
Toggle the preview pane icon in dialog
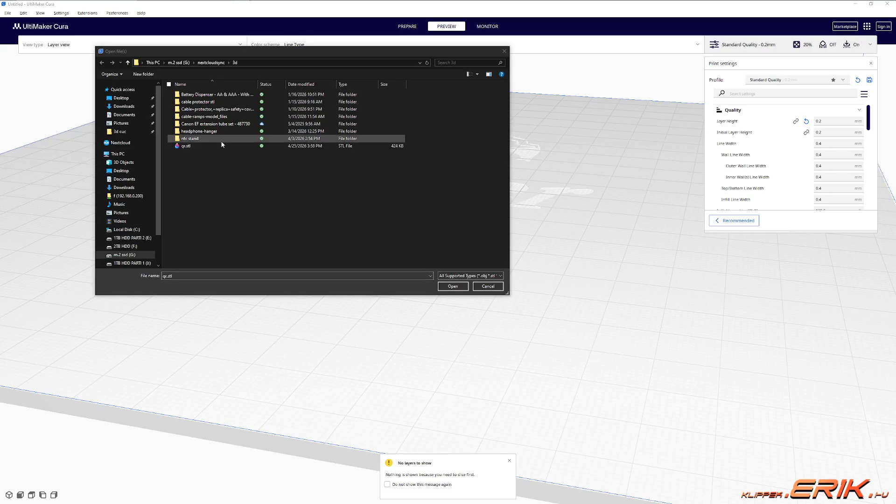click(x=489, y=74)
